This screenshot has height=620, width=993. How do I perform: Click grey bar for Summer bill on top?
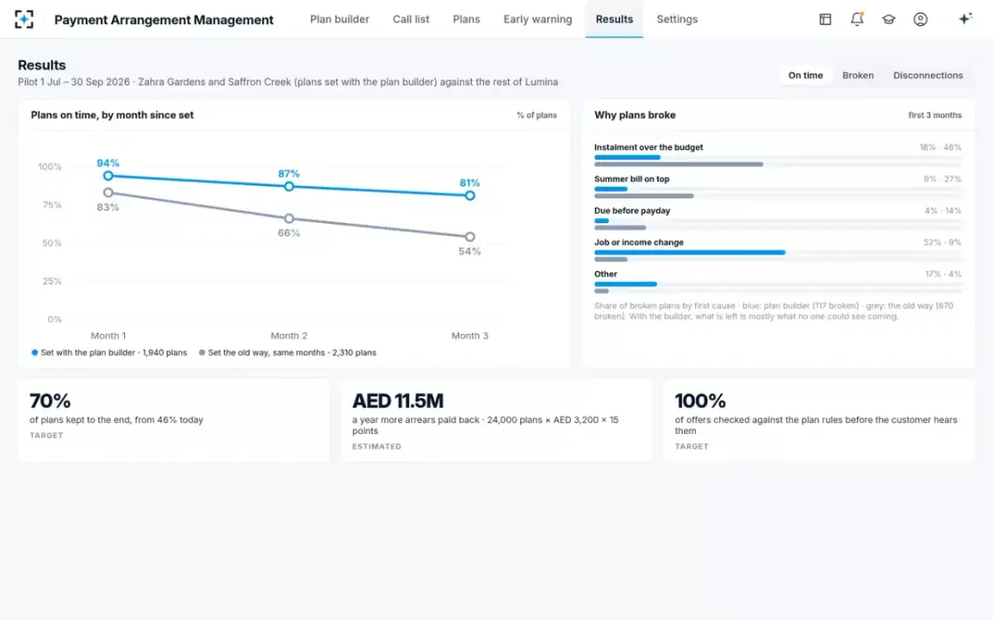(x=644, y=196)
